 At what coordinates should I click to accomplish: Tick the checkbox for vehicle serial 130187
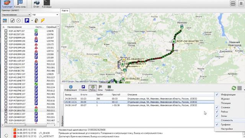[6, 38]
